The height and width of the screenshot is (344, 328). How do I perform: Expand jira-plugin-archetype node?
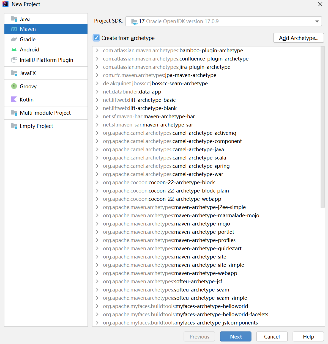pos(97,67)
